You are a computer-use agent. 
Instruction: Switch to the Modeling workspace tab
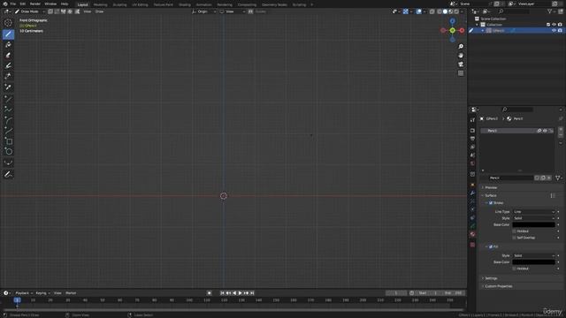point(100,4)
